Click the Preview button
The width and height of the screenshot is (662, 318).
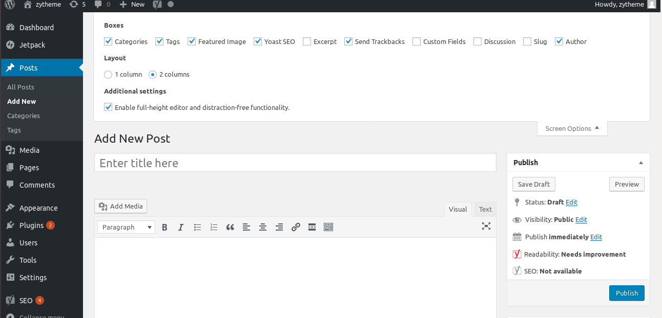627,184
